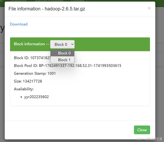
Task: Click the Availability label
Action: [x=24, y=89]
